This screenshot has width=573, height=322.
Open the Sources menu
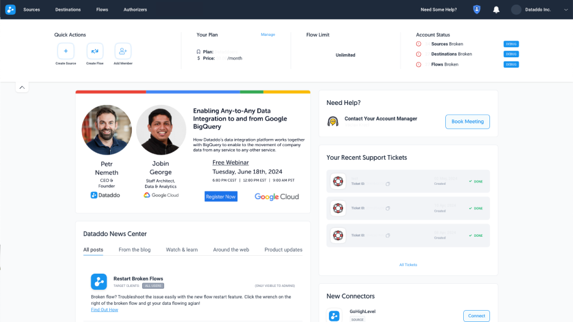[x=32, y=10]
